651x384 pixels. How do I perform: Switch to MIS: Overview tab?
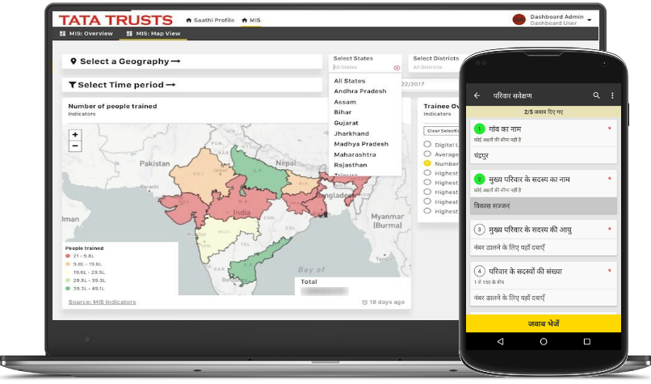click(x=86, y=34)
